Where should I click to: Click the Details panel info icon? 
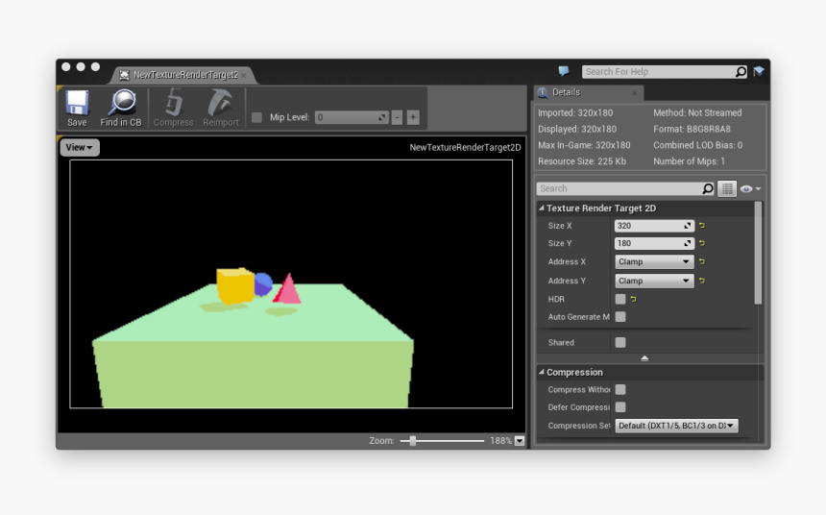tap(542, 93)
